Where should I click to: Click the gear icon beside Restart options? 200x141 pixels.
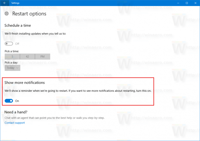click(7, 14)
